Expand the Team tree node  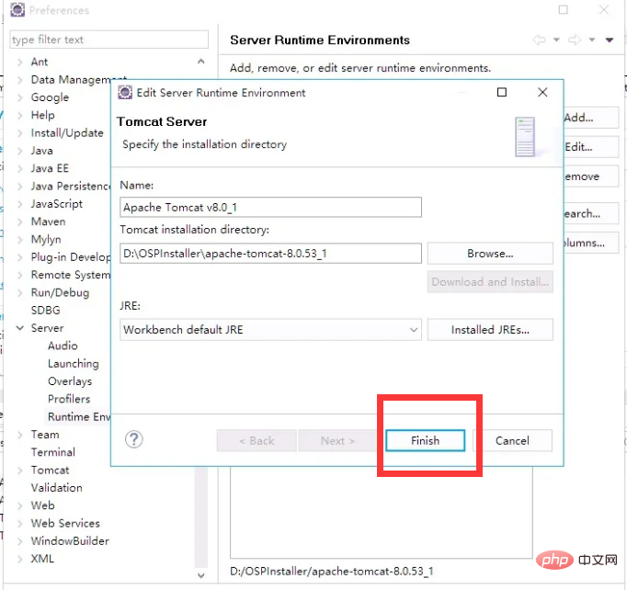point(20,435)
